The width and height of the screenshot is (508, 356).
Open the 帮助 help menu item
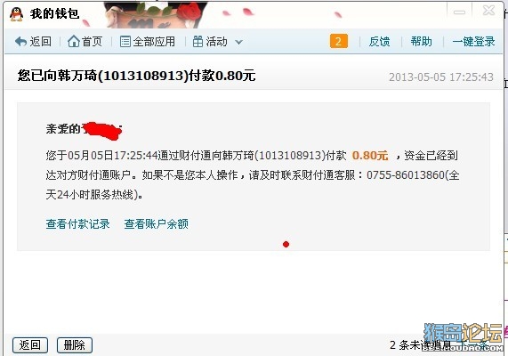421,42
